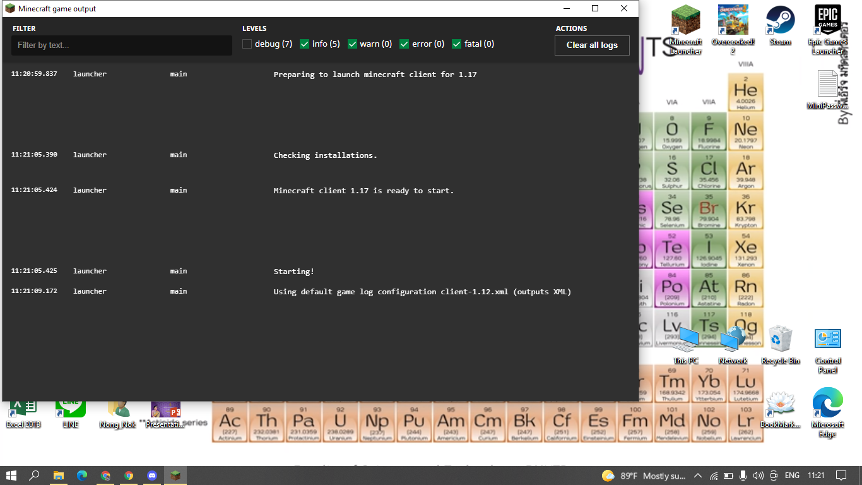The width and height of the screenshot is (862, 485).
Task: Select Nong_Nok desktop folder icon
Action: tap(118, 414)
